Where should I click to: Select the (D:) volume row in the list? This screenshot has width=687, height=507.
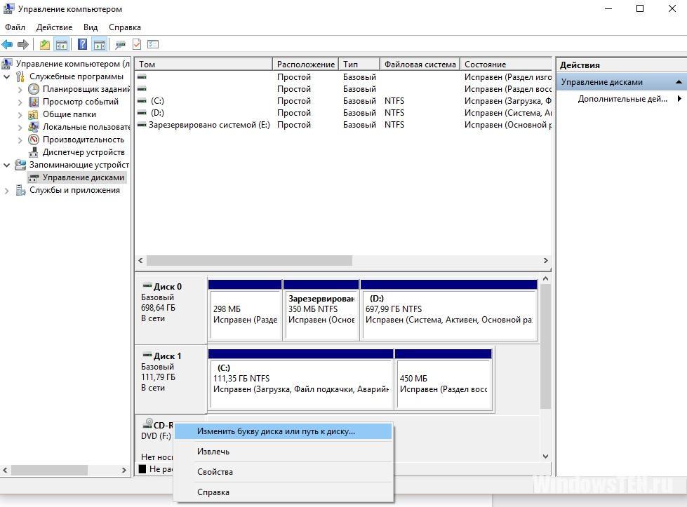pos(343,112)
